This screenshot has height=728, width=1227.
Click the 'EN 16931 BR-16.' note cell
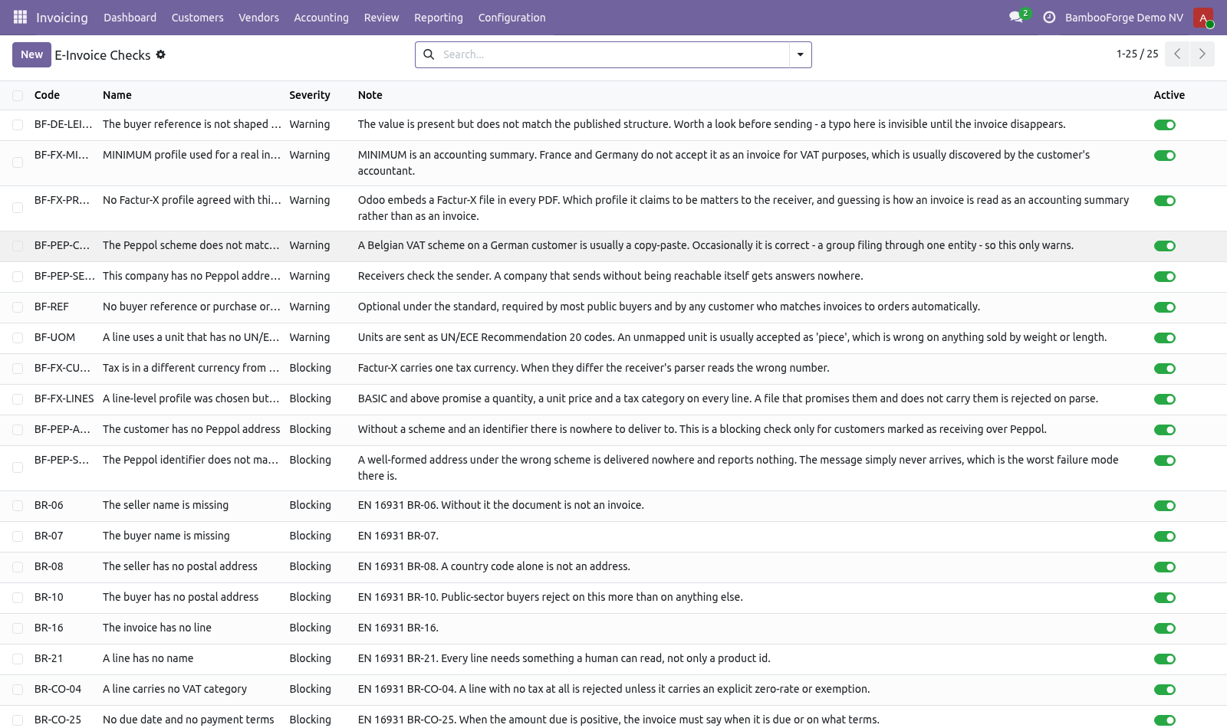click(398, 628)
